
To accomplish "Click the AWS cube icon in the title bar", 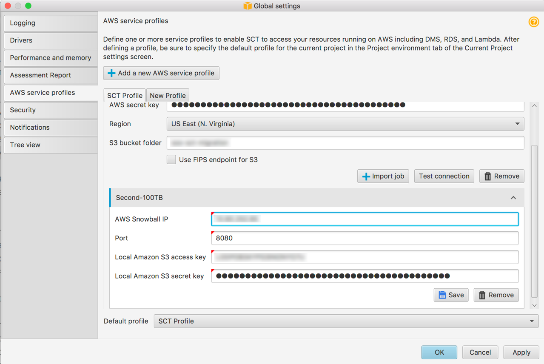I will (247, 6).
